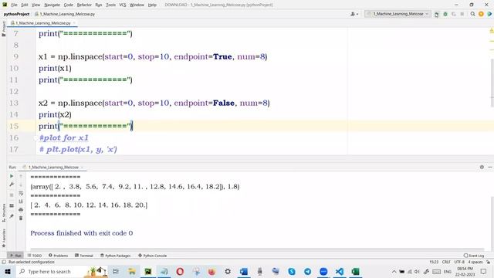Click the 1_Machine_Learning_Melcose.py breadcrumb
The height and width of the screenshot is (278, 494).
coord(65,14)
